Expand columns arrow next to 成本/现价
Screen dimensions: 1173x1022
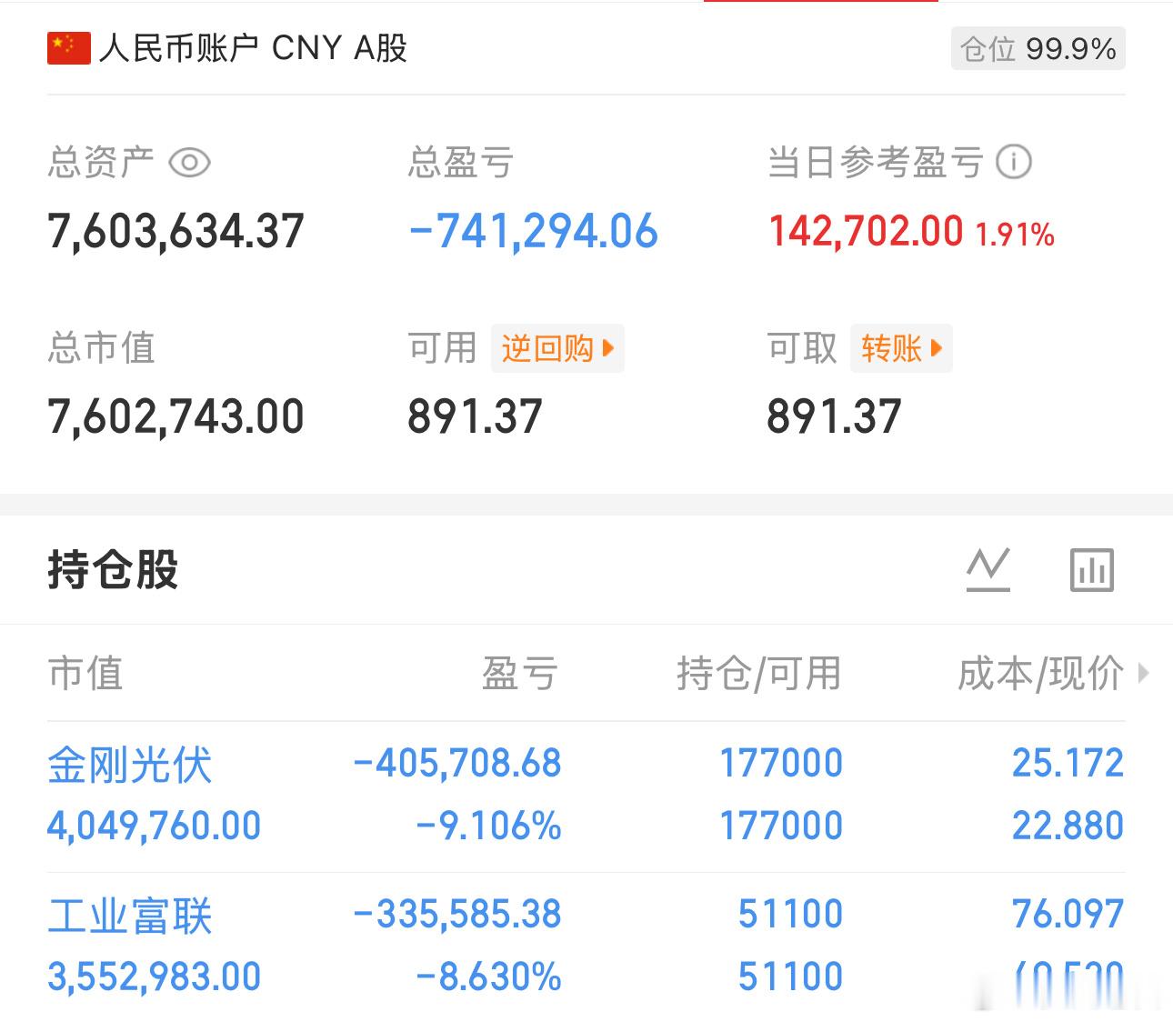pyautogui.click(x=1144, y=674)
